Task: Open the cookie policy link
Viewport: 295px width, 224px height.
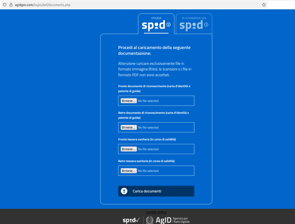Action: 156,212
